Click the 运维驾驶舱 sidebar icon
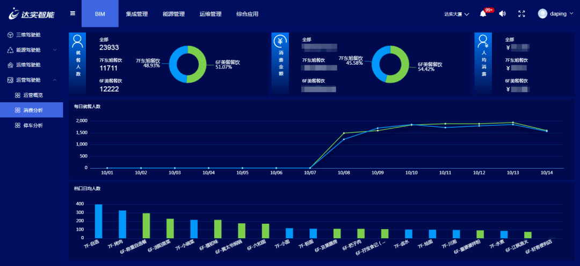Screen dimensions: 580x266 click(10, 65)
